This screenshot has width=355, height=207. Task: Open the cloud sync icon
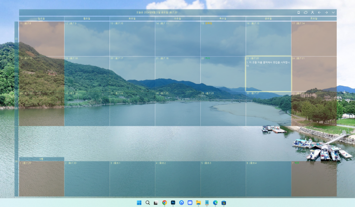[305, 12]
